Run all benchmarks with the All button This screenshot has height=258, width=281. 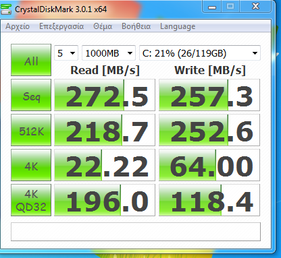[x=31, y=60]
